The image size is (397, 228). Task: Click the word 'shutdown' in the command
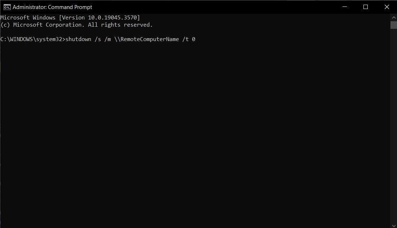tap(78, 39)
